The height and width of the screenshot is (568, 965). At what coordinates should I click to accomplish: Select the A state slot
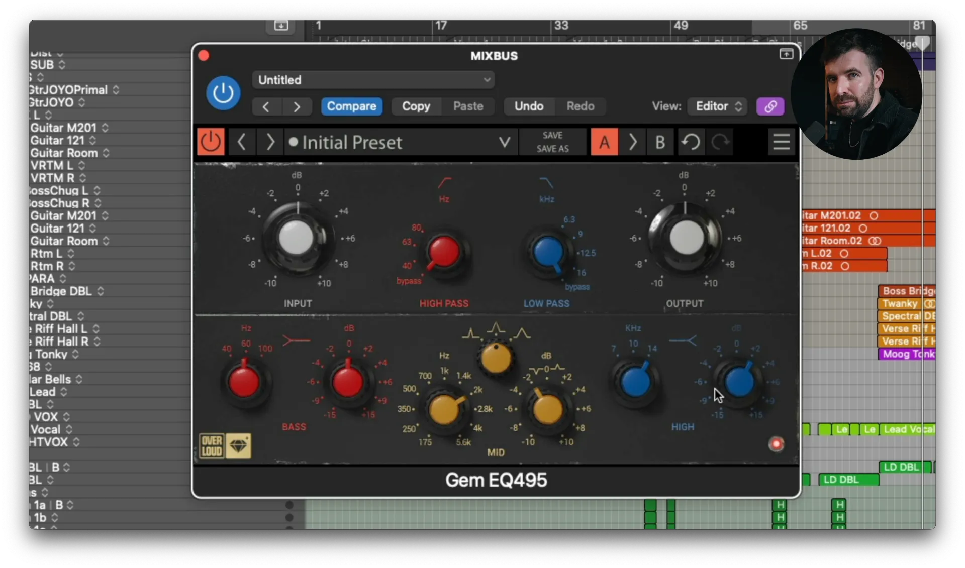point(605,142)
